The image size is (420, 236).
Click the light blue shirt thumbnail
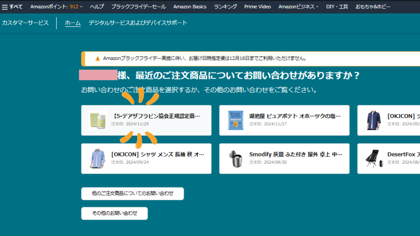pyautogui.click(x=98, y=159)
